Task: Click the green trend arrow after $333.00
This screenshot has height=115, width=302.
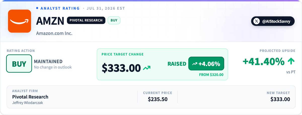Action: 147,68
